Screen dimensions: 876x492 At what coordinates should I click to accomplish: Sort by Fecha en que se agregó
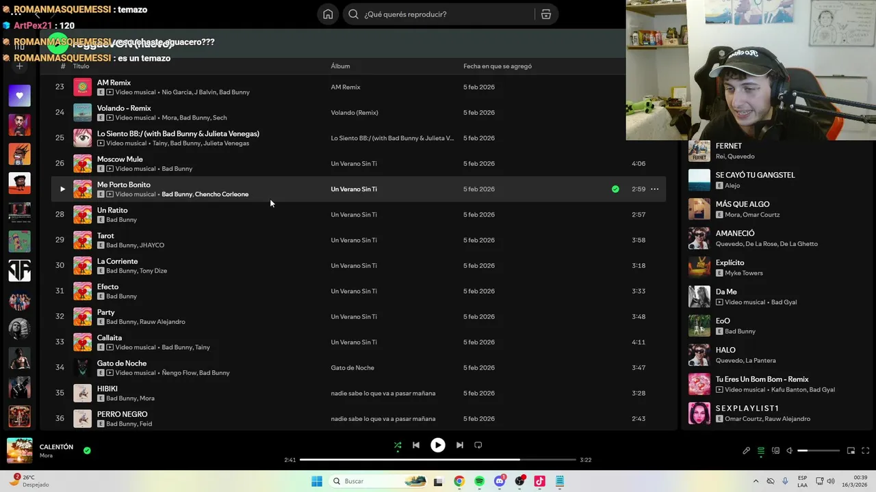pyautogui.click(x=498, y=66)
